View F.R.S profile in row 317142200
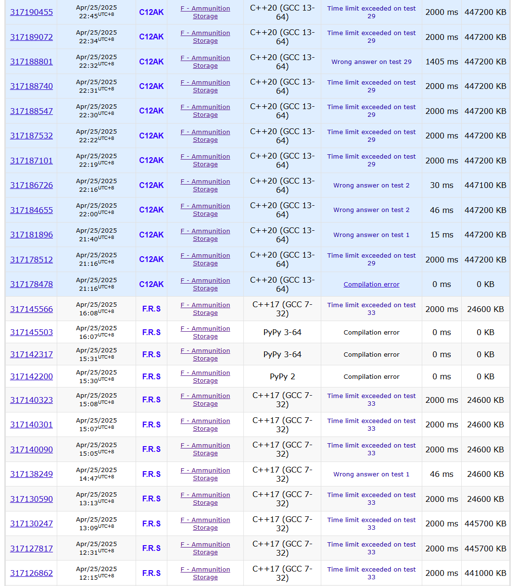 pos(151,376)
